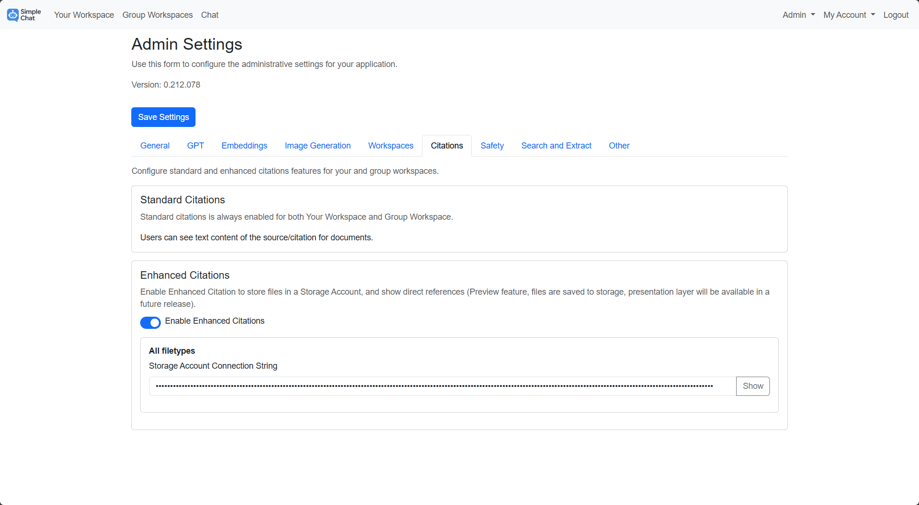Open Group Workspaces page
Image resolution: width=919 pixels, height=505 pixels.
pos(157,15)
